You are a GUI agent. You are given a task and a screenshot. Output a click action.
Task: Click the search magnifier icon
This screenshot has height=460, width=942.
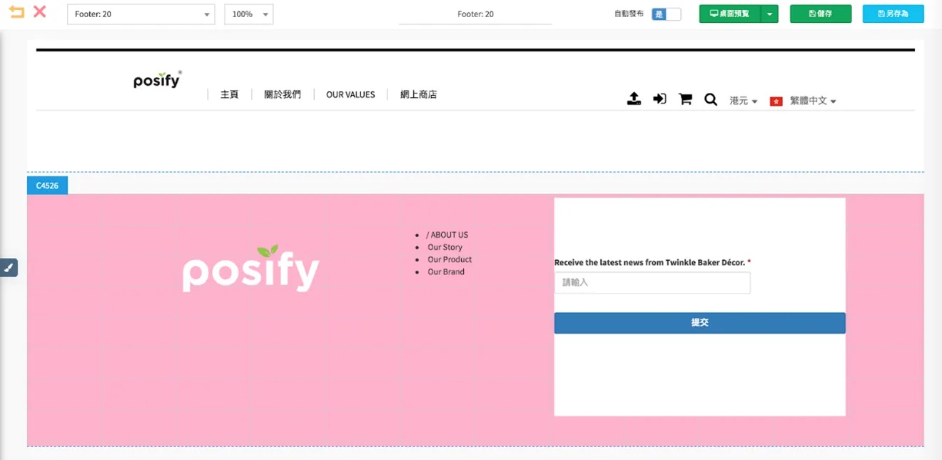(711, 99)
